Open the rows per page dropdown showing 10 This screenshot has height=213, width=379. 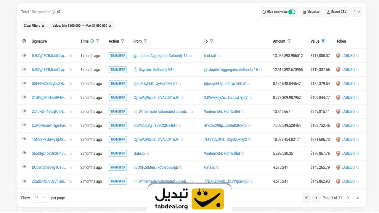40,198
